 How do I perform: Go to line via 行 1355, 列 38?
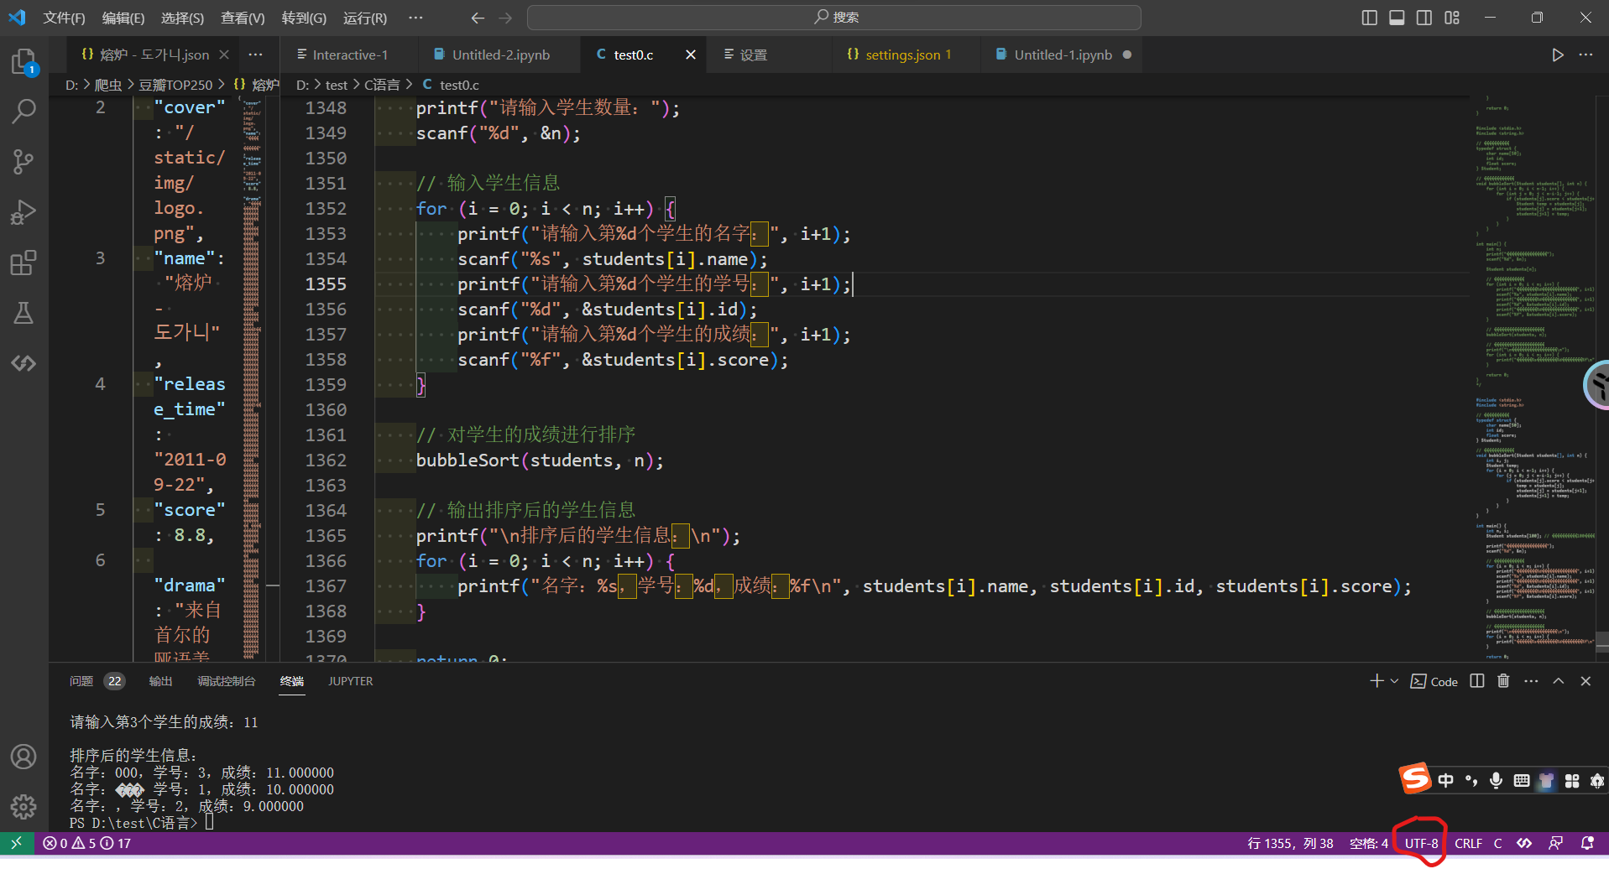1290,843
